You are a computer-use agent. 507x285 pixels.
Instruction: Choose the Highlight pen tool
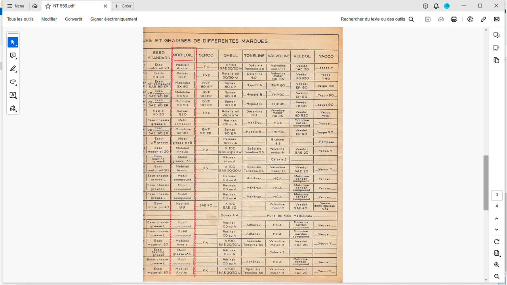pyautogui.click(x=13, y=68)
